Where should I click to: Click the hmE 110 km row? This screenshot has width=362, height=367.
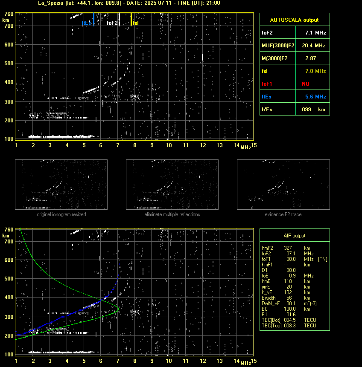tap(286, 281)
